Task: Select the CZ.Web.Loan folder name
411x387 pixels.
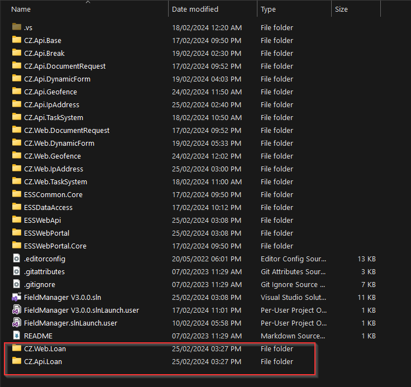Action: tap(45, 348)
